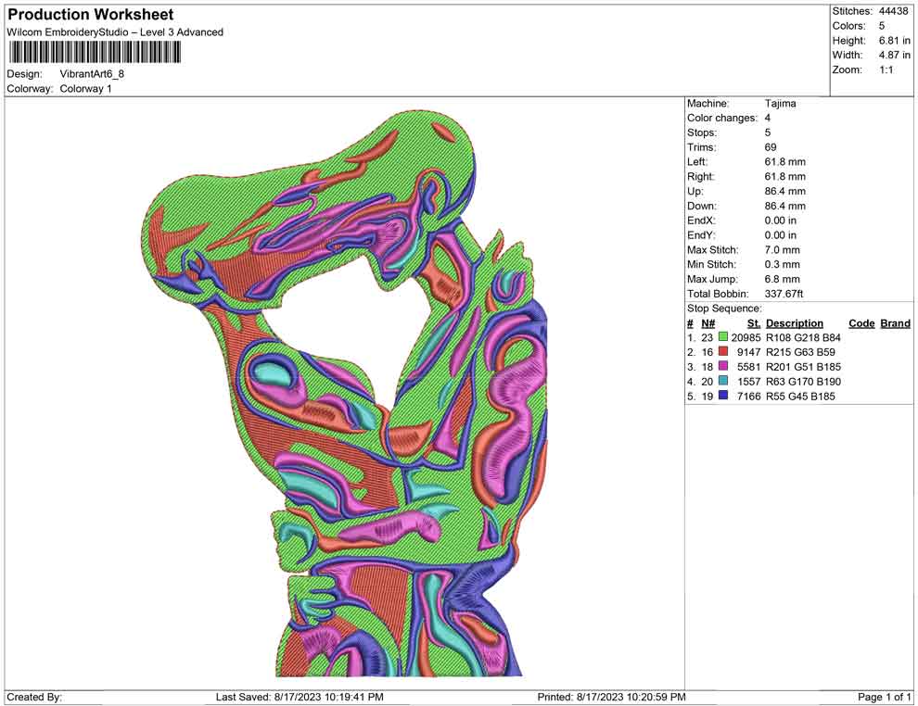Viewport: 918px width, 706px height.
Task: Click the Page 1 of 1 label
Action: [885, 697]
